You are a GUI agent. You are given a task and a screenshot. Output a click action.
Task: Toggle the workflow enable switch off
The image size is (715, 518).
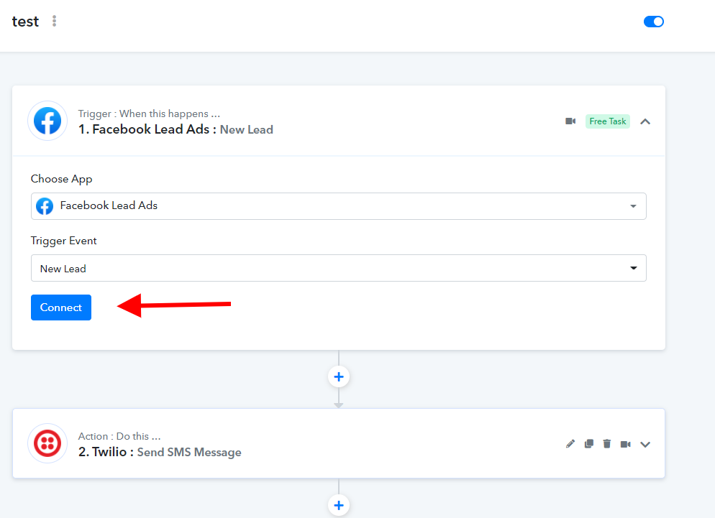point(653,22)
